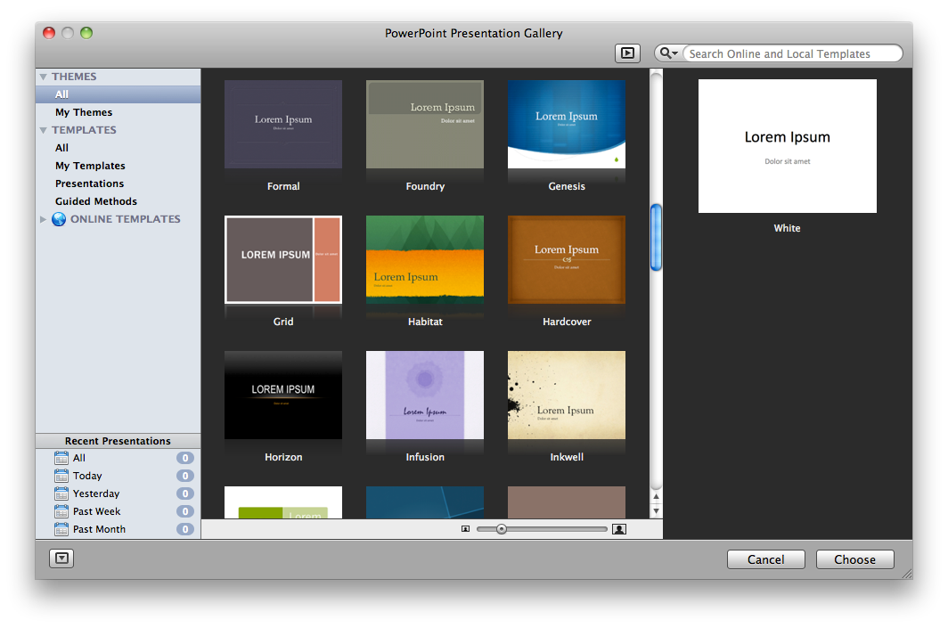Choose the Genesis theme thumbnail
Image resolution: width=948 pixels, height=628 pixels.
pyautogui.click(x=567, y=125)
